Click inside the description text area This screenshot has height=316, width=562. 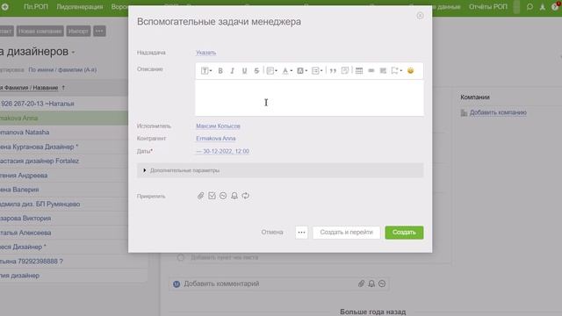point(309,97)
